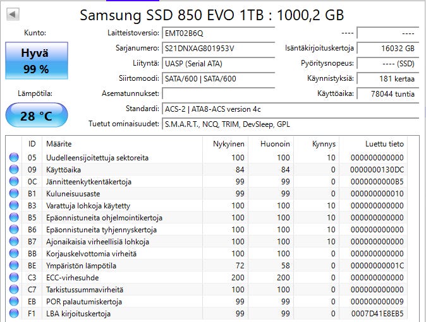Click the Siirtomoodi field SATA/600
Image resolution: width=426 pixels, height=322 pixels.
tap(219, 79)
